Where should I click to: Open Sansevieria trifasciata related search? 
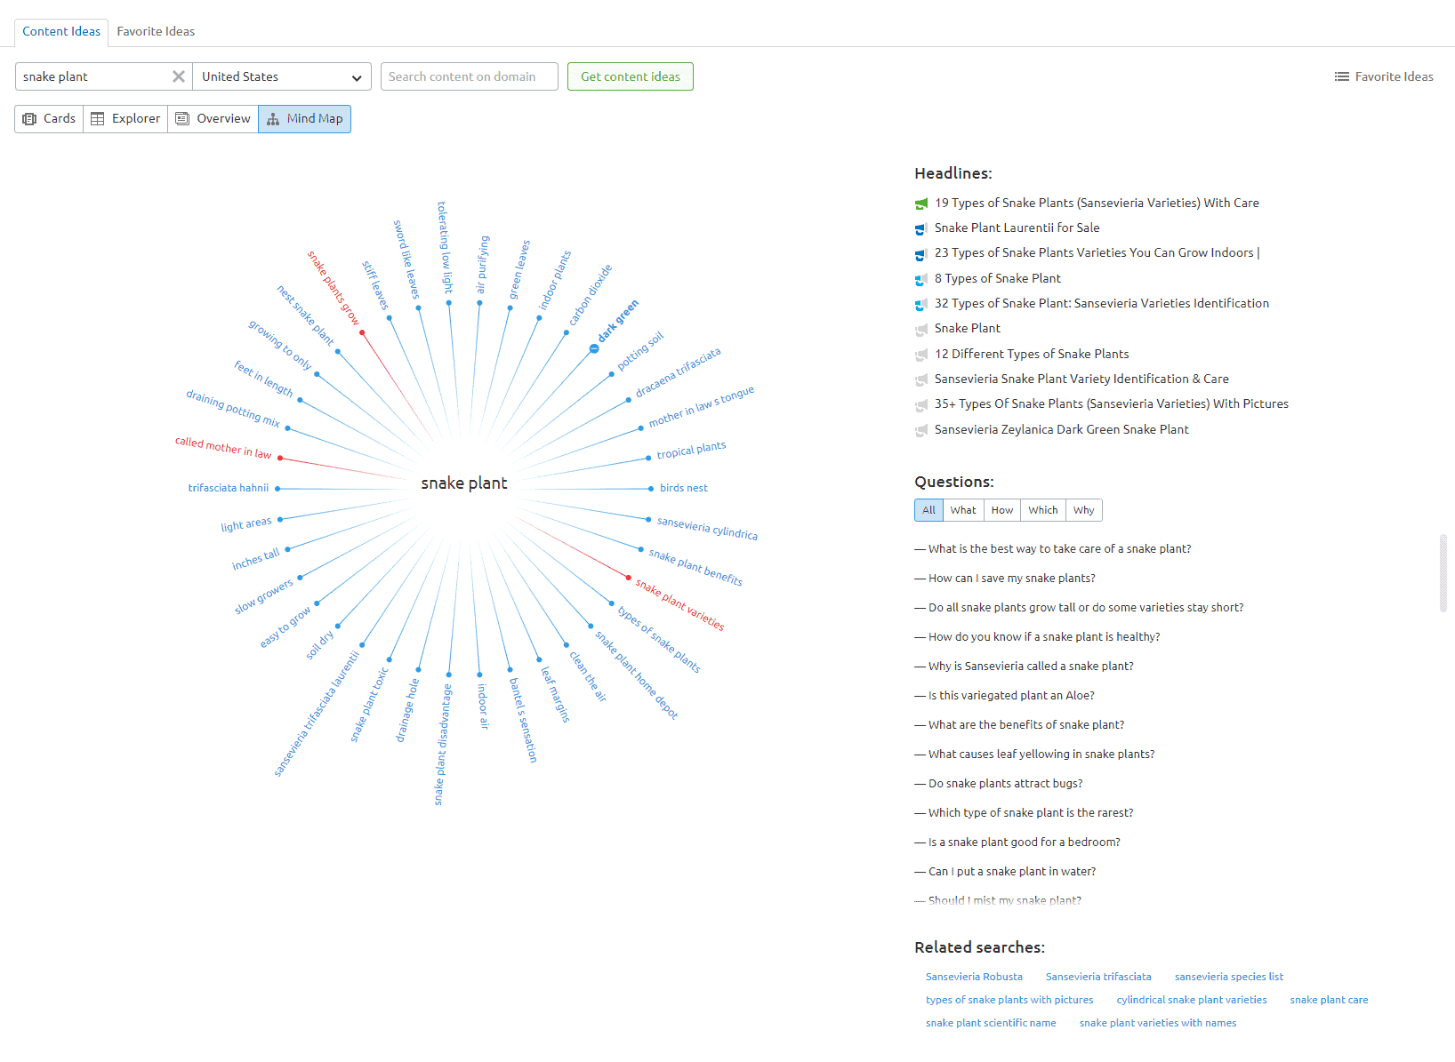1098,977
